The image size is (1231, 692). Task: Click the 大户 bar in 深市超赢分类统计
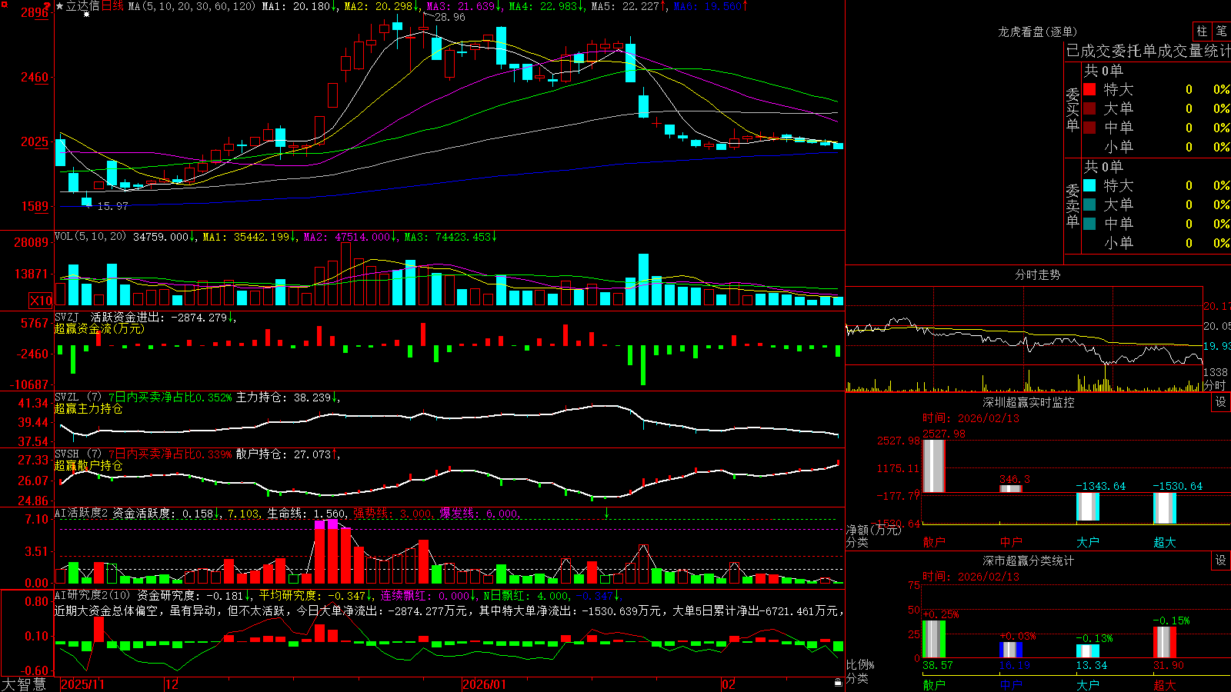click(x=1088, y=651)
